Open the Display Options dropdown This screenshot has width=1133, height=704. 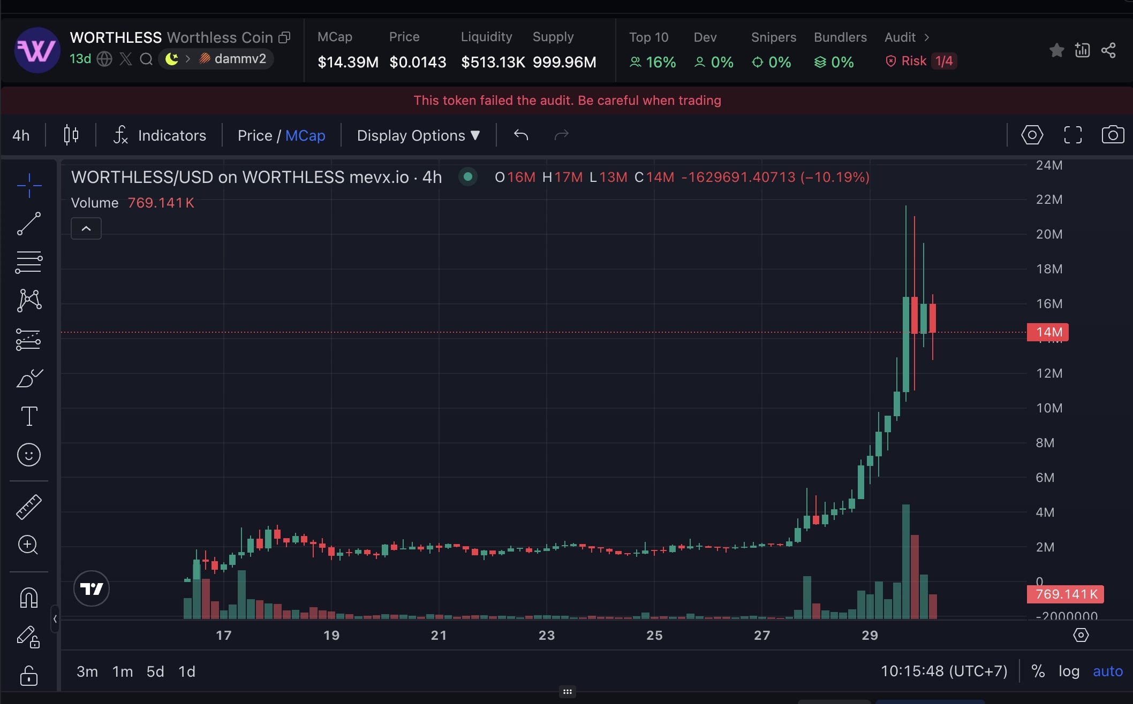(x=418, y=135)
